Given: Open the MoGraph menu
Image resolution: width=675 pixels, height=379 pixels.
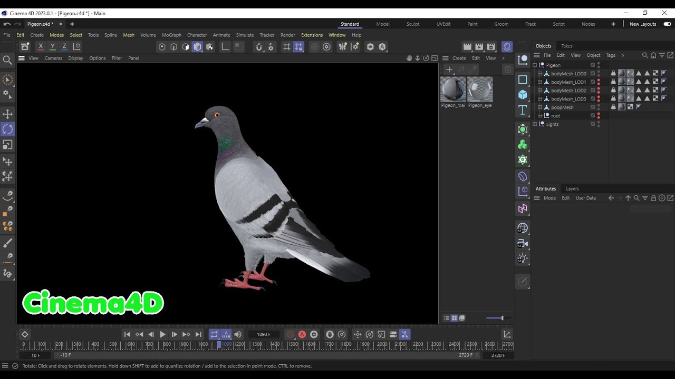Looking at the screenshot, I should tap(171, 35).
